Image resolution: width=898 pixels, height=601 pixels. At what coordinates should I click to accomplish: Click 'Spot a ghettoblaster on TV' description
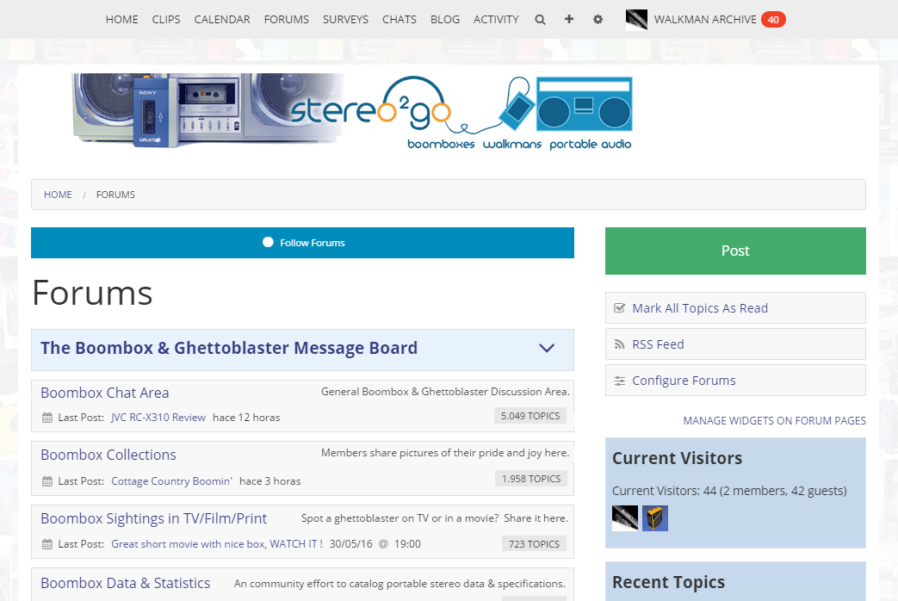tap(435, 518)
